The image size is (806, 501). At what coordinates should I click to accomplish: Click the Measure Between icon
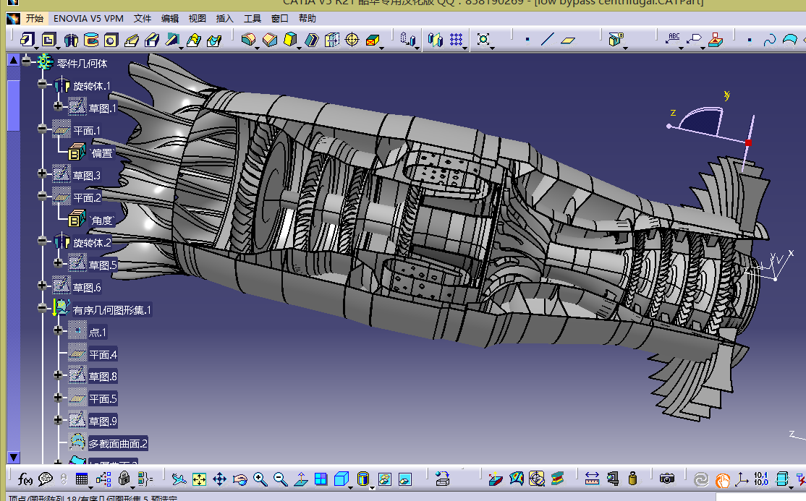(592, 479)
